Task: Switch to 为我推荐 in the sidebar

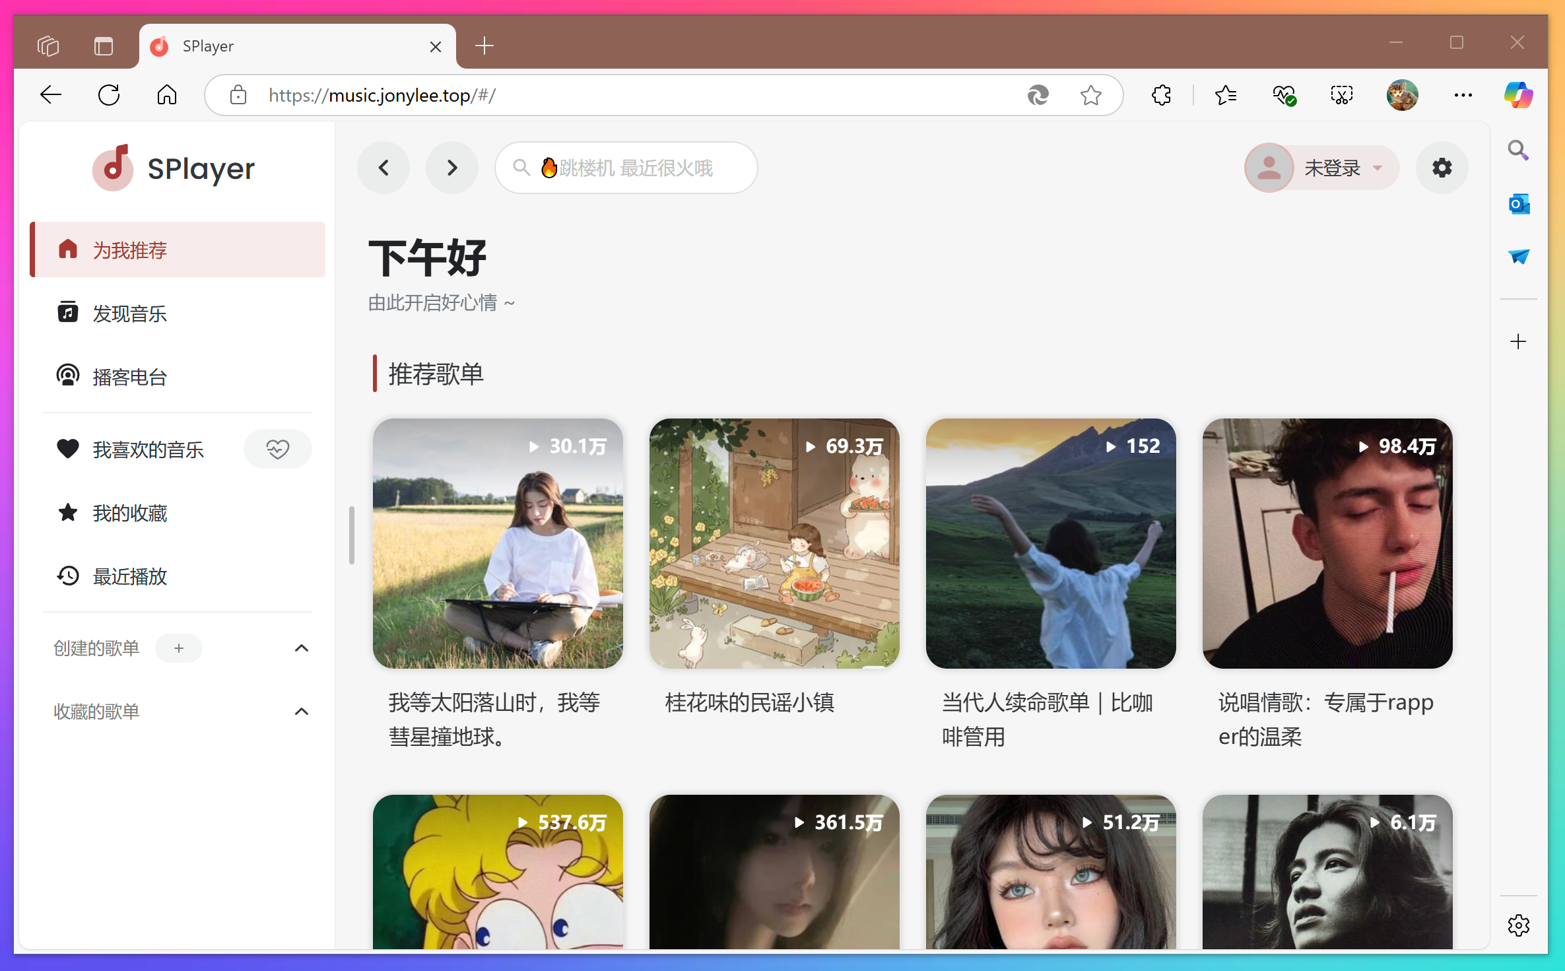Action: pyautogui.click(x=129, y=250)
